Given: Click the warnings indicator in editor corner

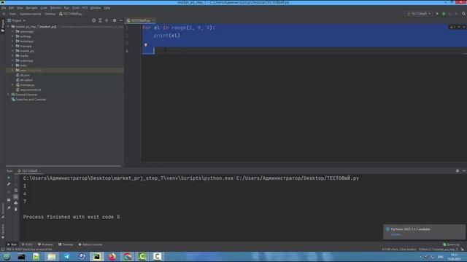Looking at the screenshot, I should pyautogui.click(x=453, y=27).
